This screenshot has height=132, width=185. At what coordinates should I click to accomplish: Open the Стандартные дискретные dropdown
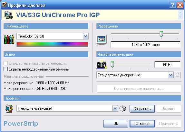(170, 75)
